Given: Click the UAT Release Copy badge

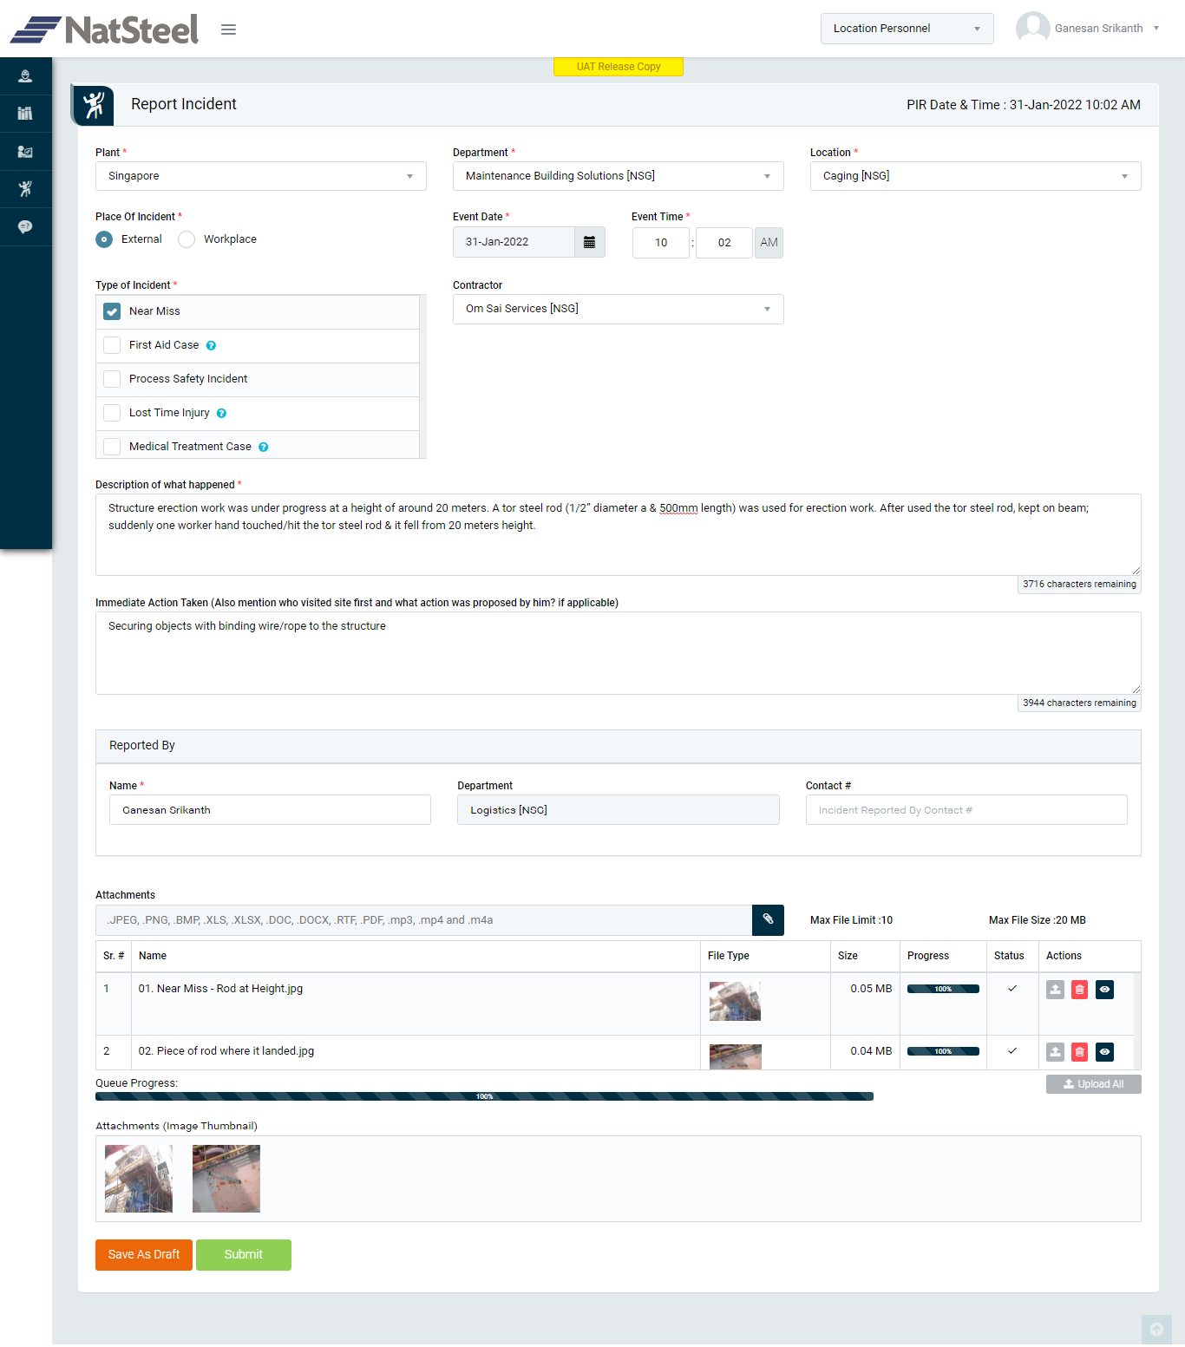Looking at the screenshot, I should (x=619, y=67).
